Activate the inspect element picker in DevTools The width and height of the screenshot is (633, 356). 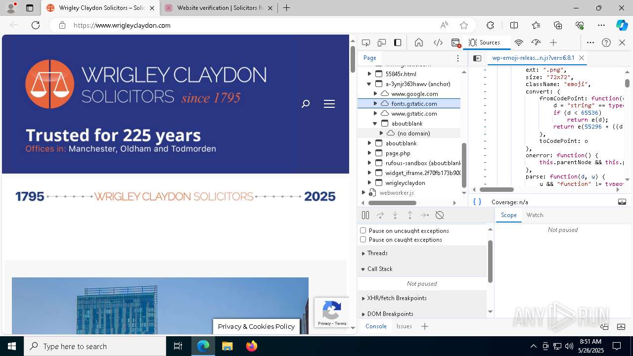pyautogui.click(x=366, y=43)
